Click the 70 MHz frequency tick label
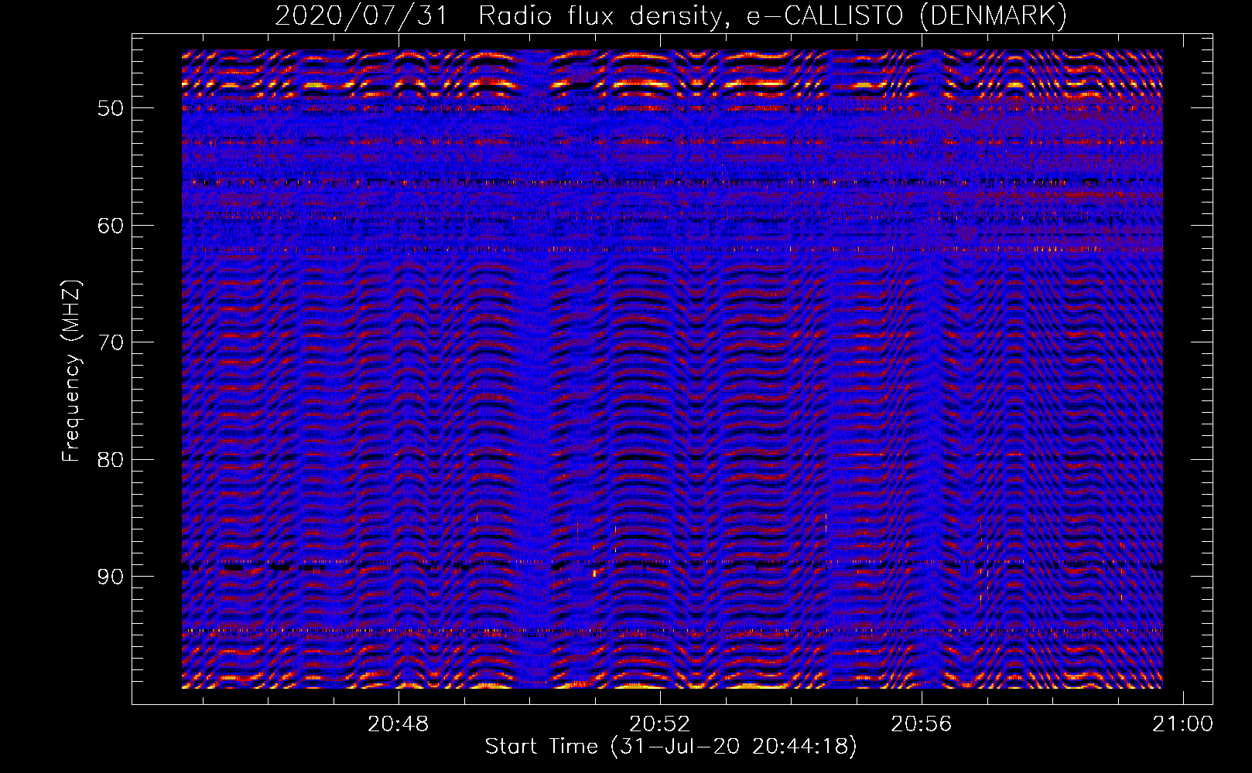Screen dimensions: 1252x773 [x=111, y=342]
